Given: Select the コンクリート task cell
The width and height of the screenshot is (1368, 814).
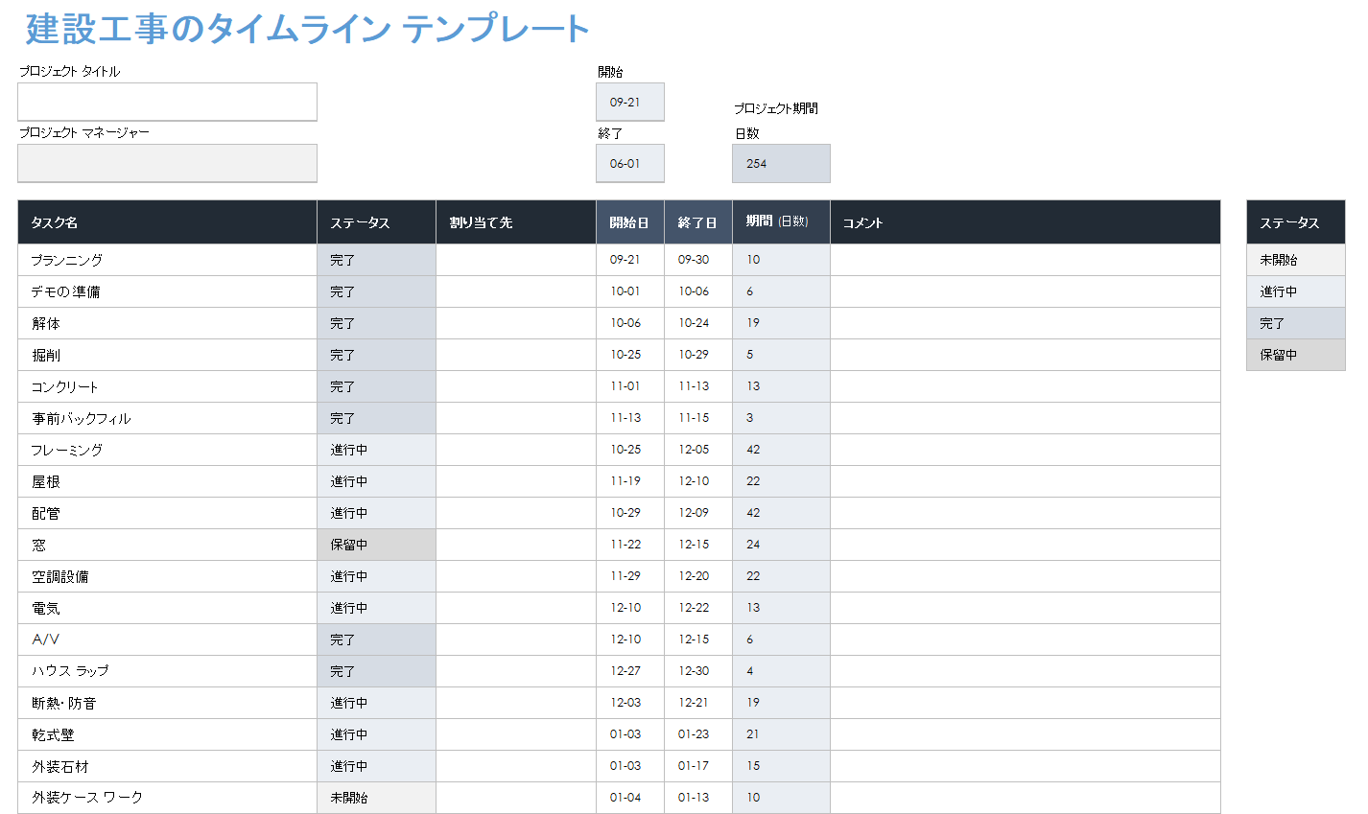Looking at the screenshot, I should coord(167,386).
